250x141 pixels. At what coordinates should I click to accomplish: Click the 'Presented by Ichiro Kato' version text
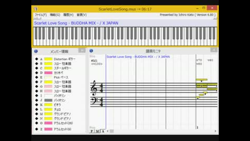(188, 15)
